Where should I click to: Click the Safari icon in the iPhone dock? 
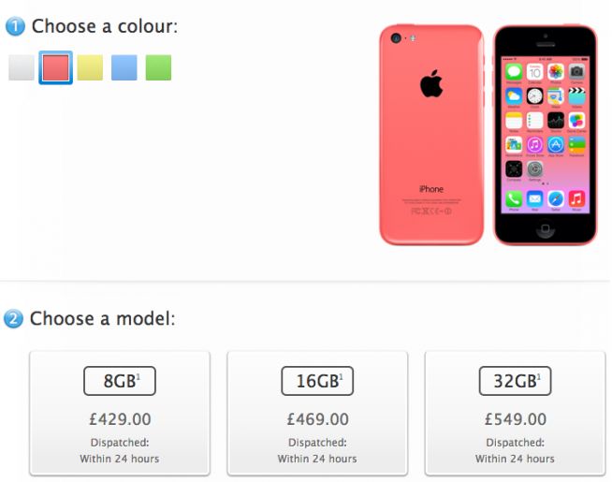[556, 199]
